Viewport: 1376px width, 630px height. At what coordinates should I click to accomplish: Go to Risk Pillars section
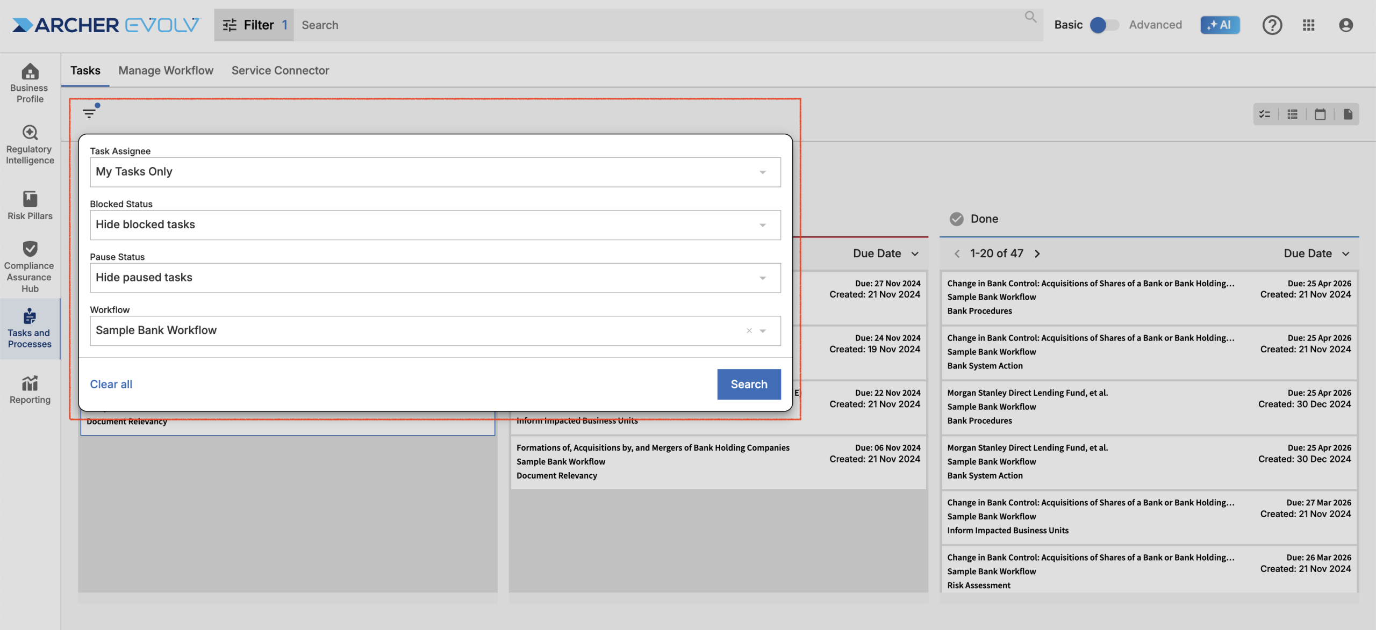pos(30,205)
